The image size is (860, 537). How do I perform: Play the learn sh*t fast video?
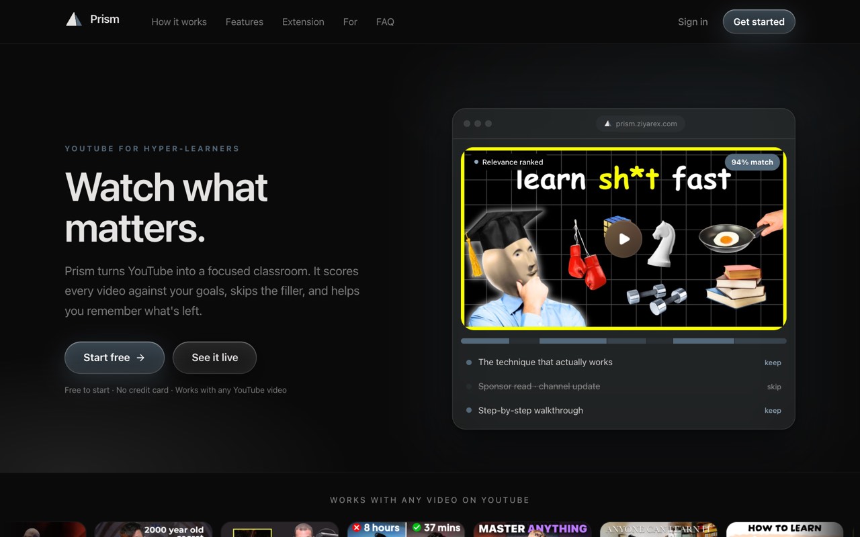(623, 238)
